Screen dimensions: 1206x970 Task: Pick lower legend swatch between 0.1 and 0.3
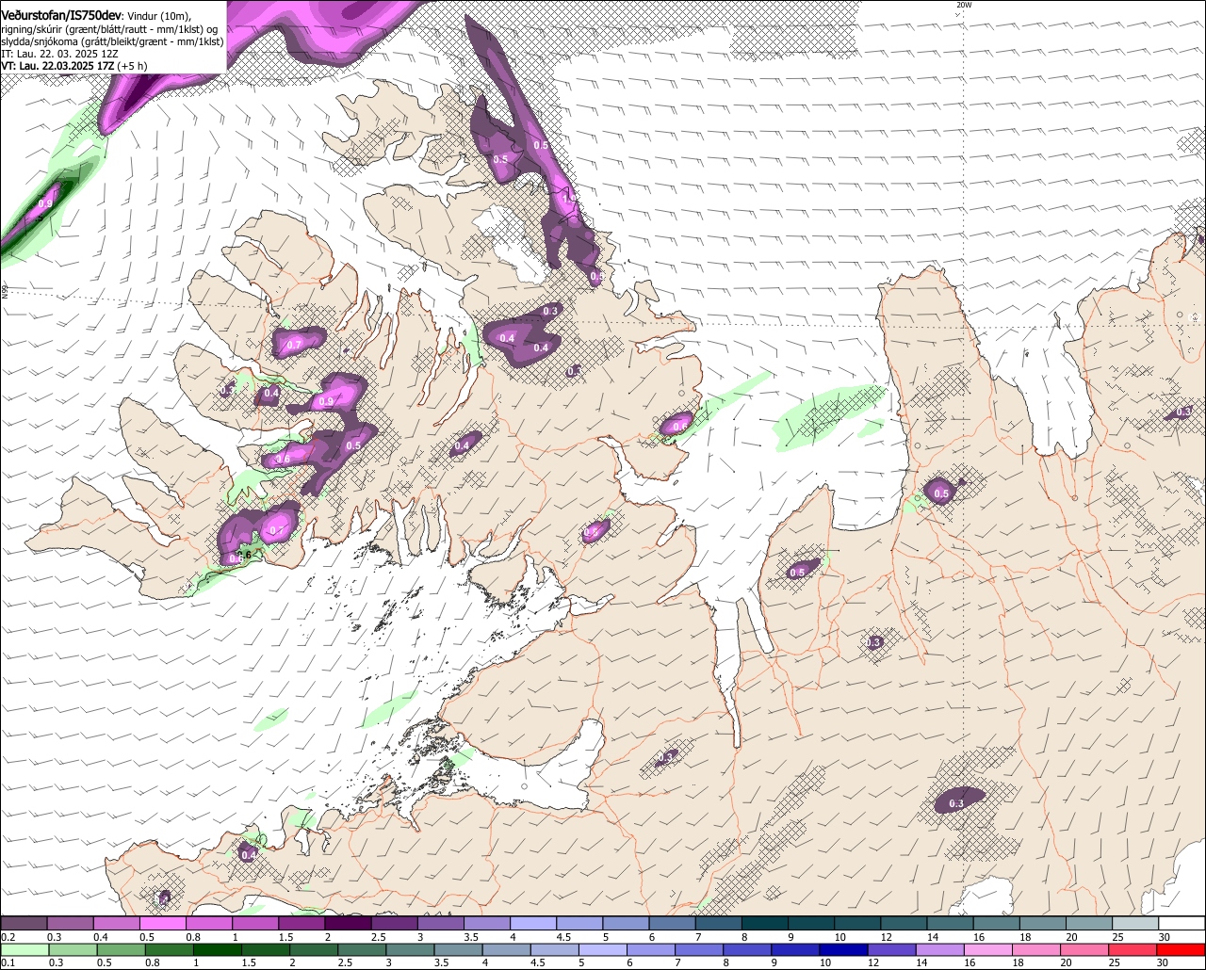(25, 949)
